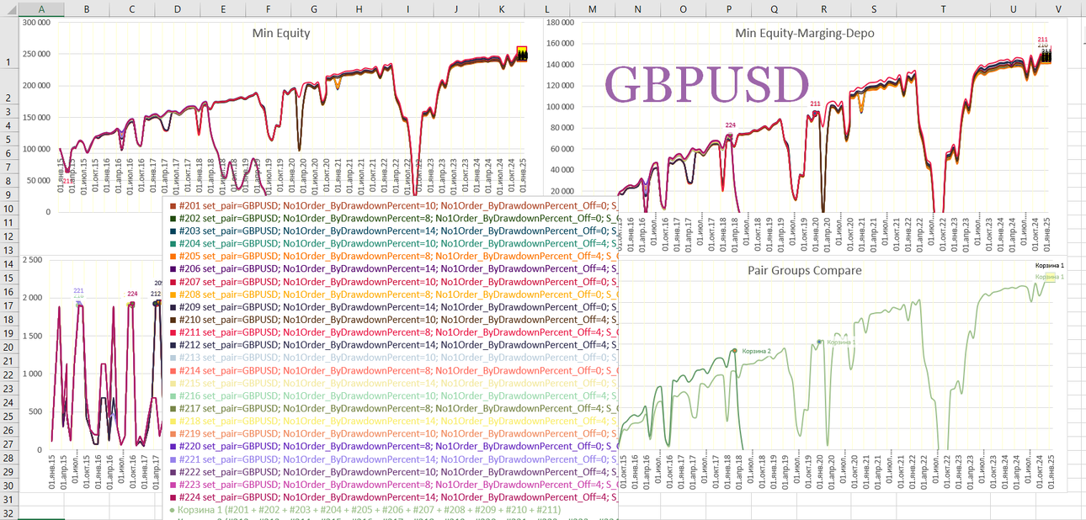Select column T header

click(x=943, y=8)
